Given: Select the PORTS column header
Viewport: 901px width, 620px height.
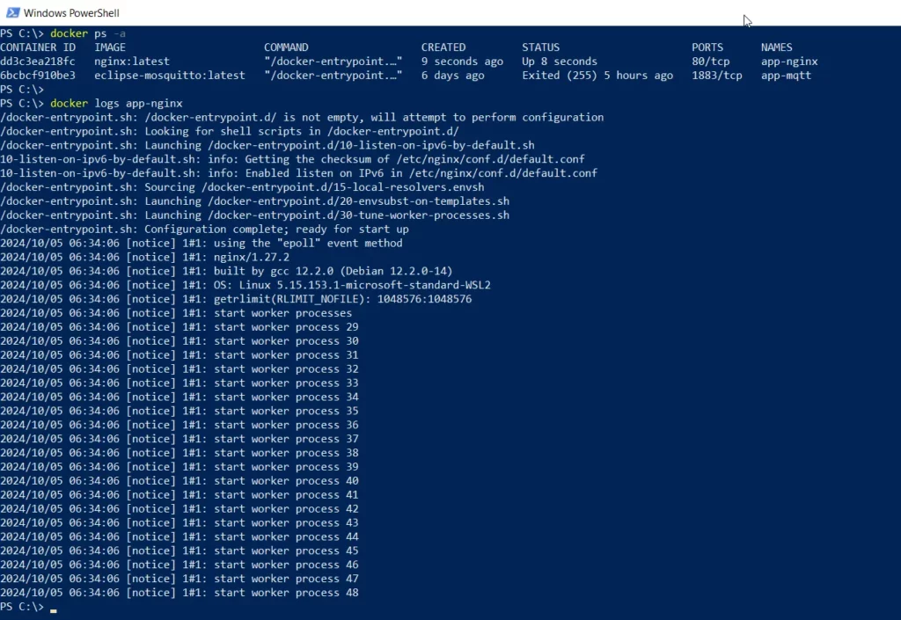Looking at the screenshot, I should (707, 47).
